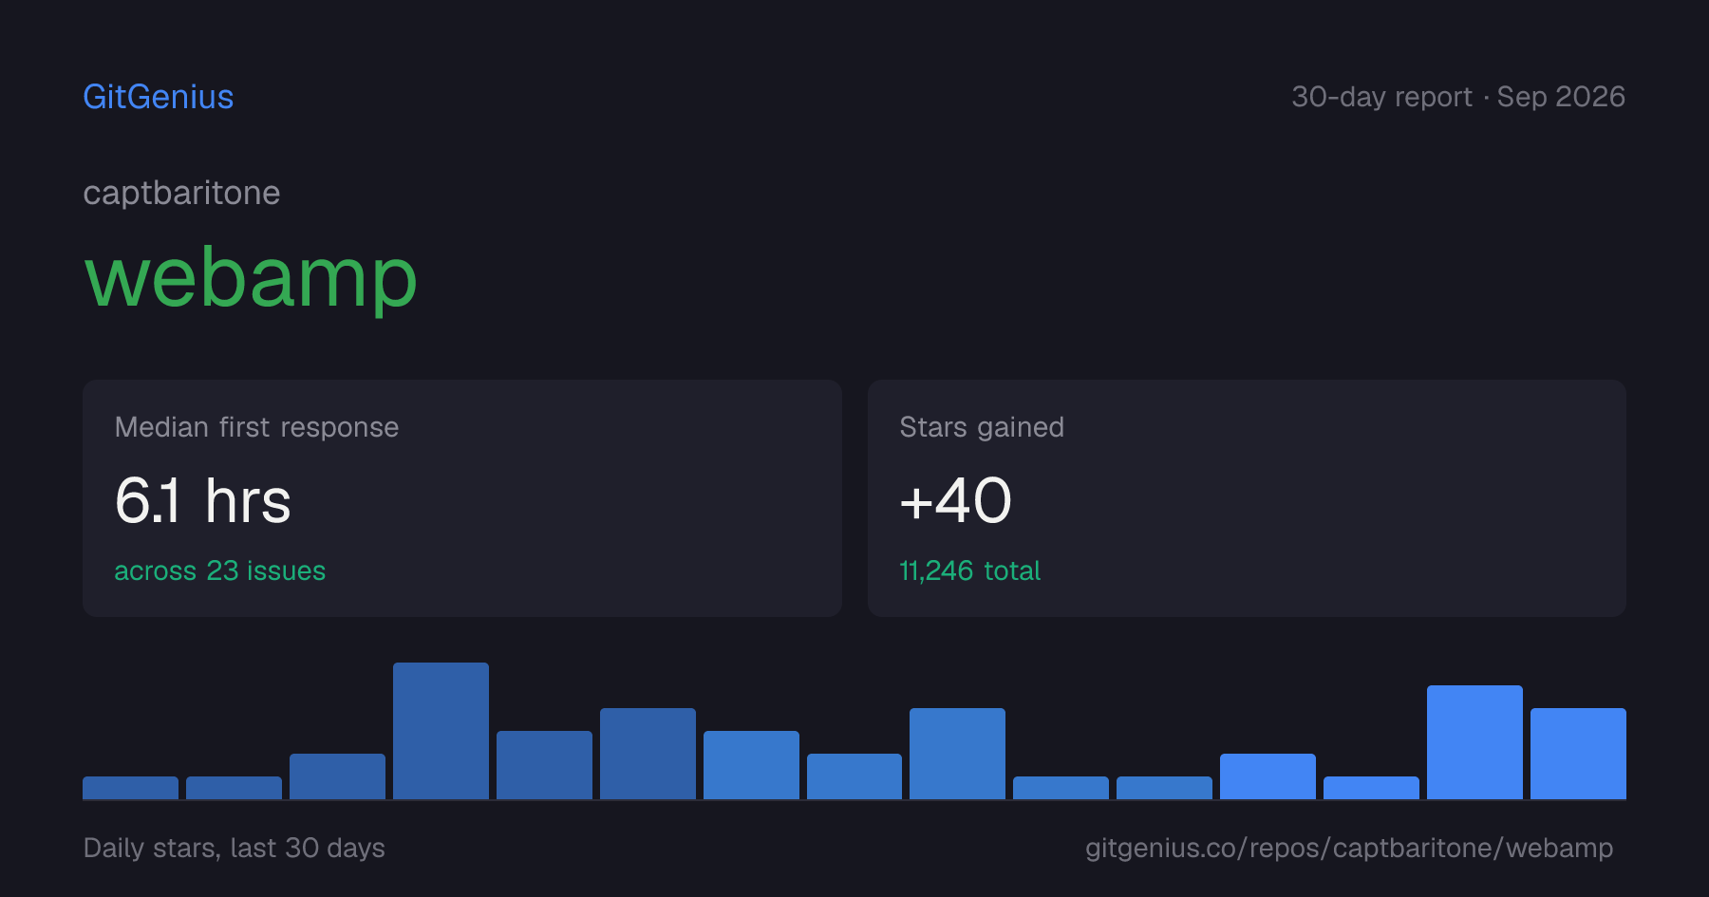Select the first bar in the daily stars chart
Image resolution: width=1709 pixels, height=897 pixels.
[x=130, y=788]
